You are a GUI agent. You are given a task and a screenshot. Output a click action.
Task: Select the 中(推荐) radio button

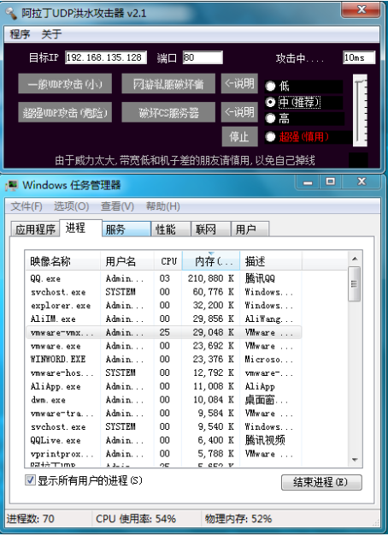270,102
